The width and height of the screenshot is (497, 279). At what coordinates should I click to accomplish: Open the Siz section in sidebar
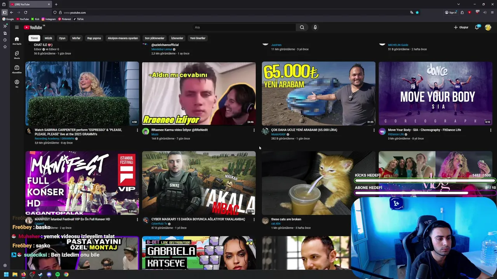[x=17, y=84]
